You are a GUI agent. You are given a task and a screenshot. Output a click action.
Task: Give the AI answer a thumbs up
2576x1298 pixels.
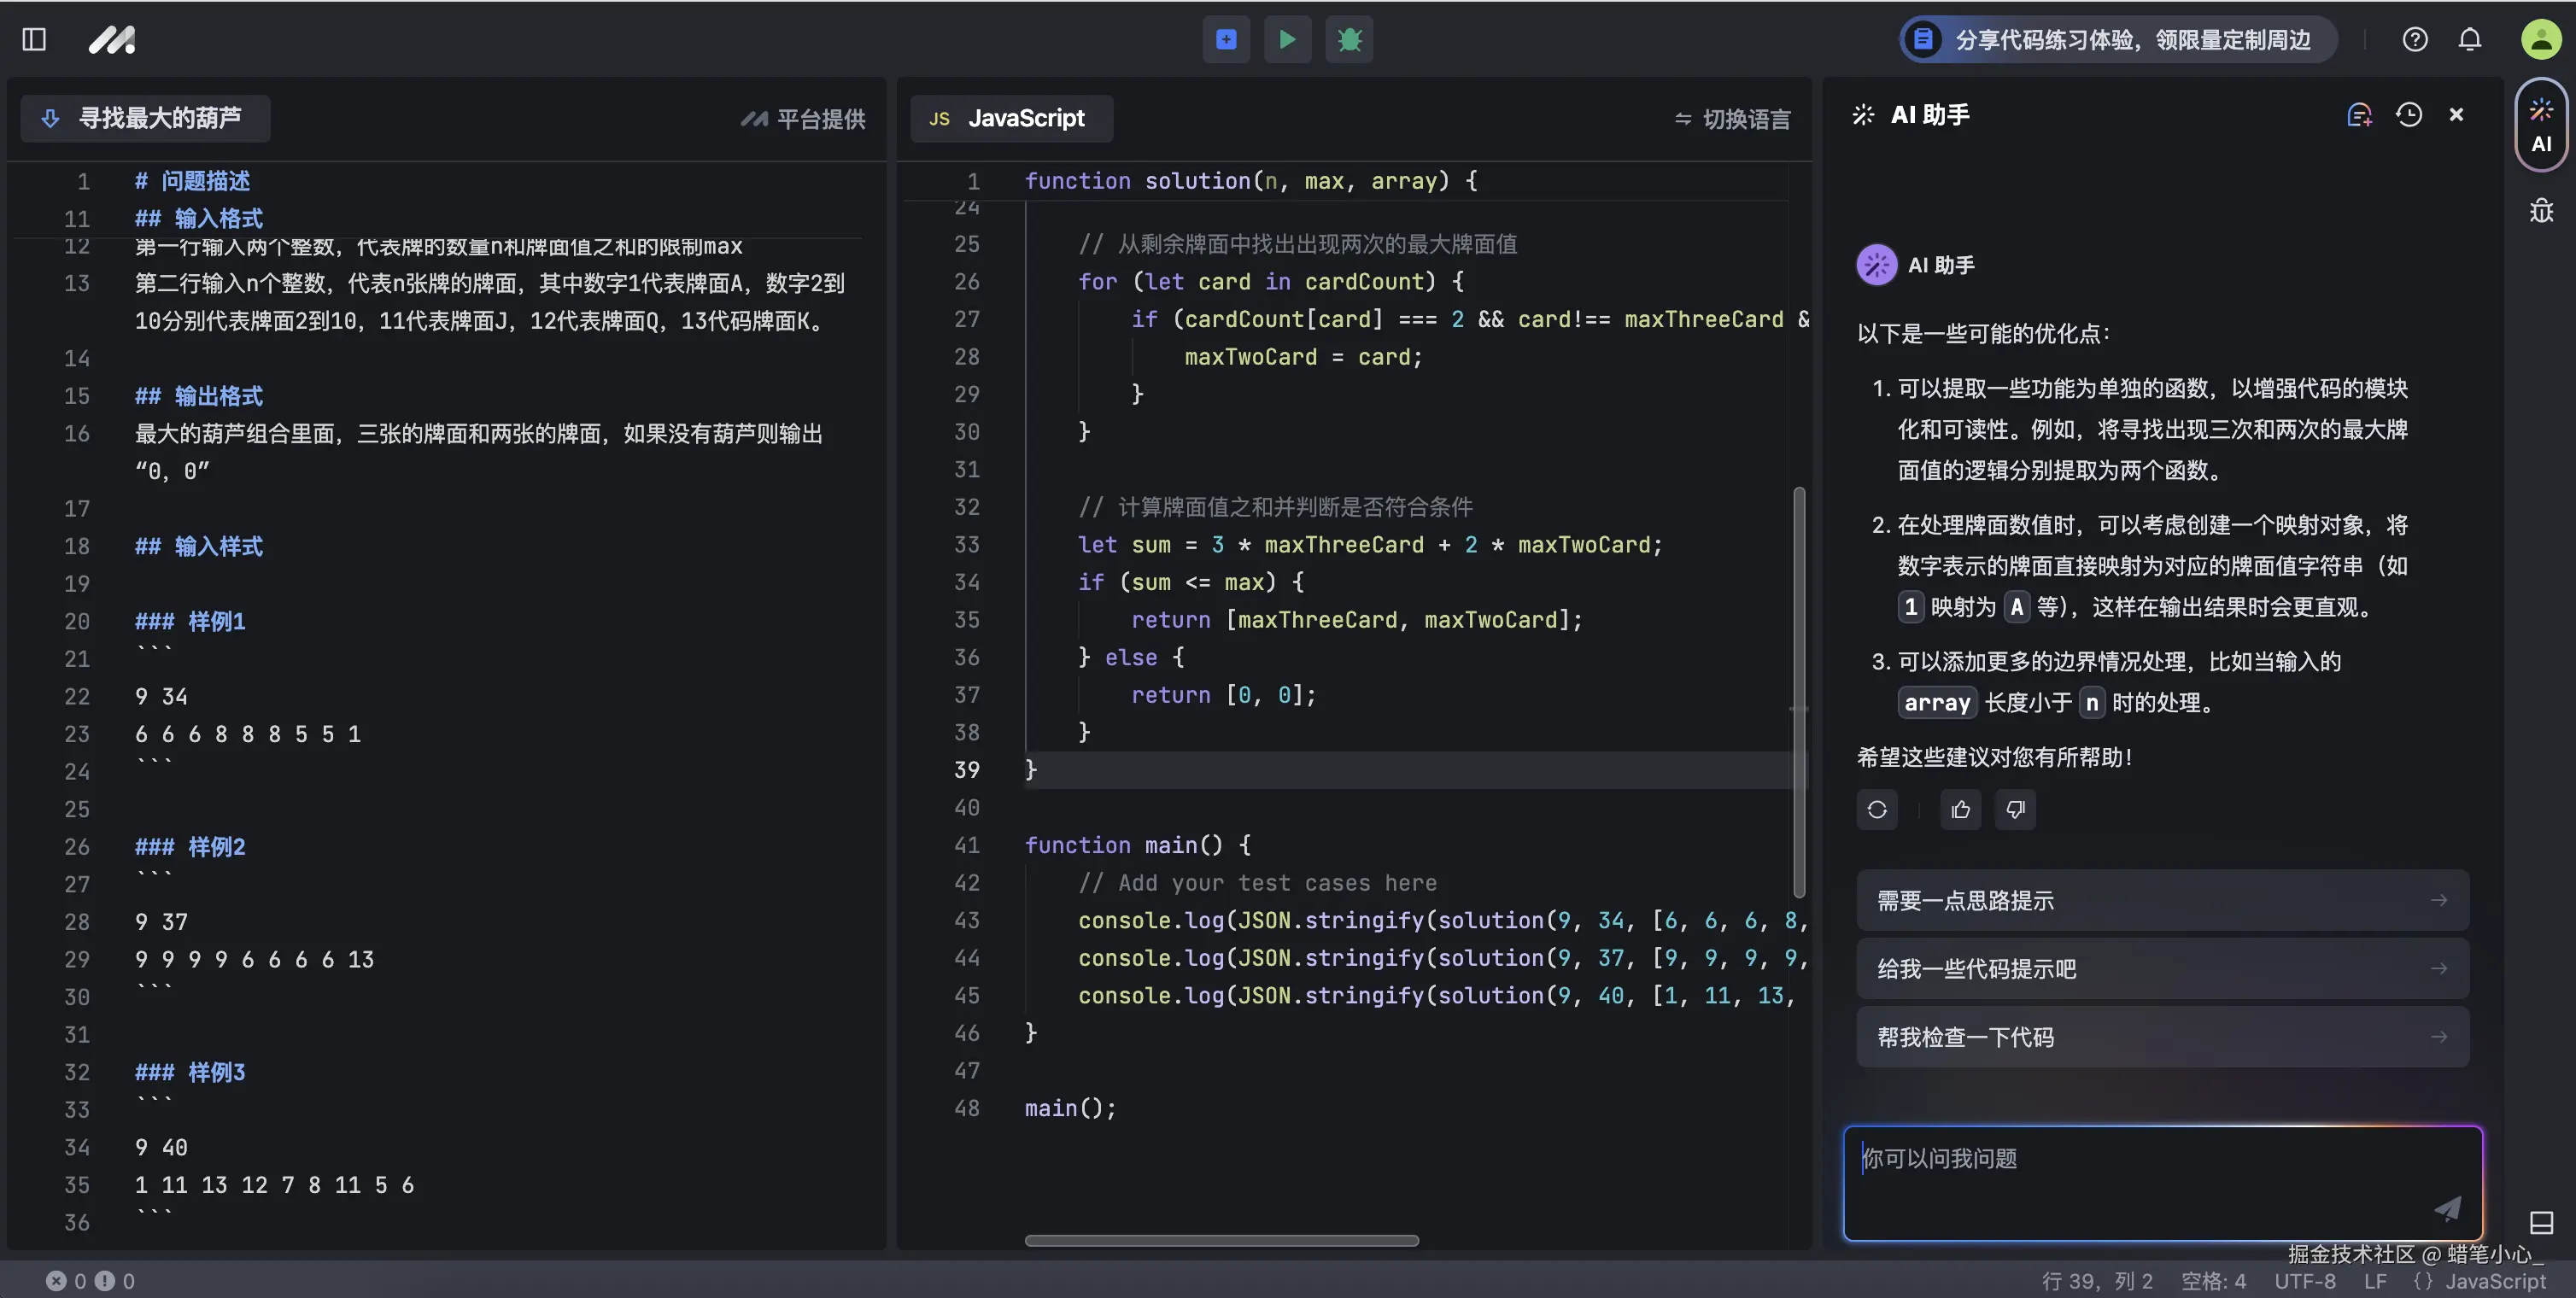[1960, 809]
